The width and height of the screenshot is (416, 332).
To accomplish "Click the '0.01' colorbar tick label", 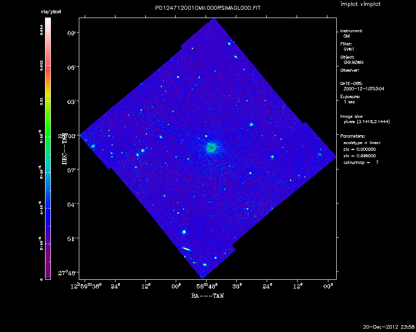I will (x=42, y=101).
